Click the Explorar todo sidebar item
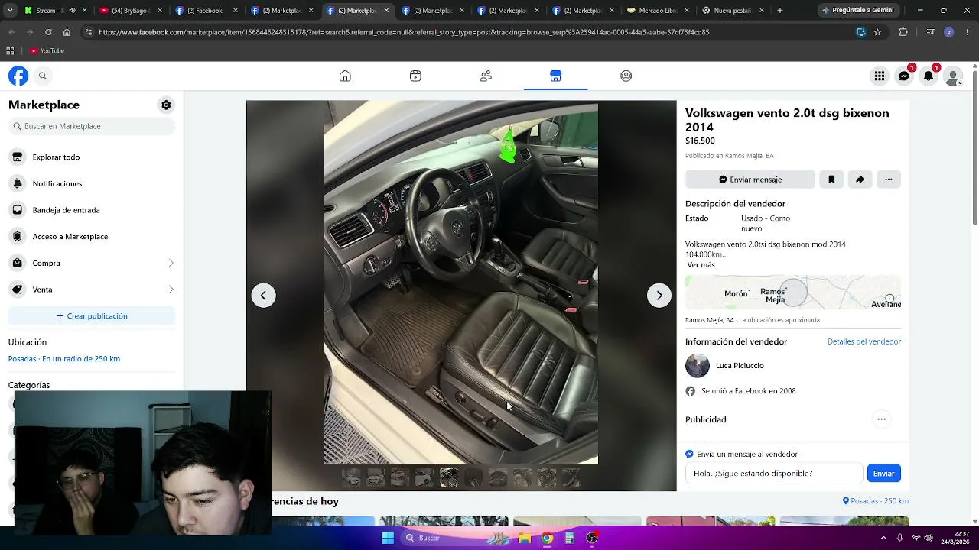This screenshot has height=550, width=979. [92, 157]
